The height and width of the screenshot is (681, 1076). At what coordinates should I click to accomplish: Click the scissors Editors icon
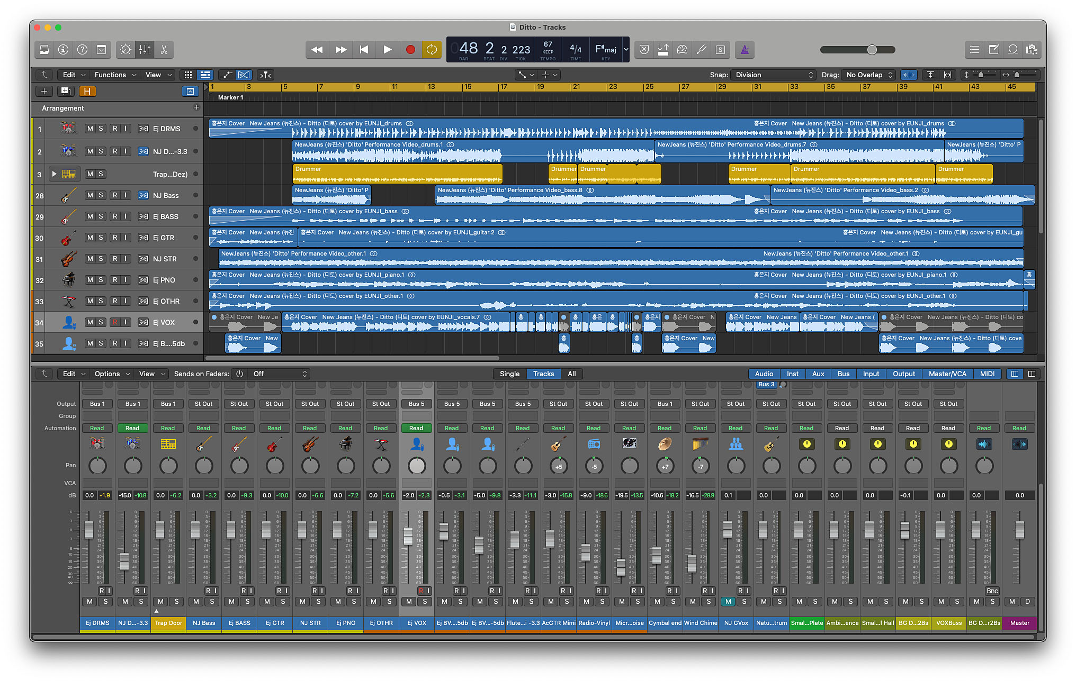(164, 50)
